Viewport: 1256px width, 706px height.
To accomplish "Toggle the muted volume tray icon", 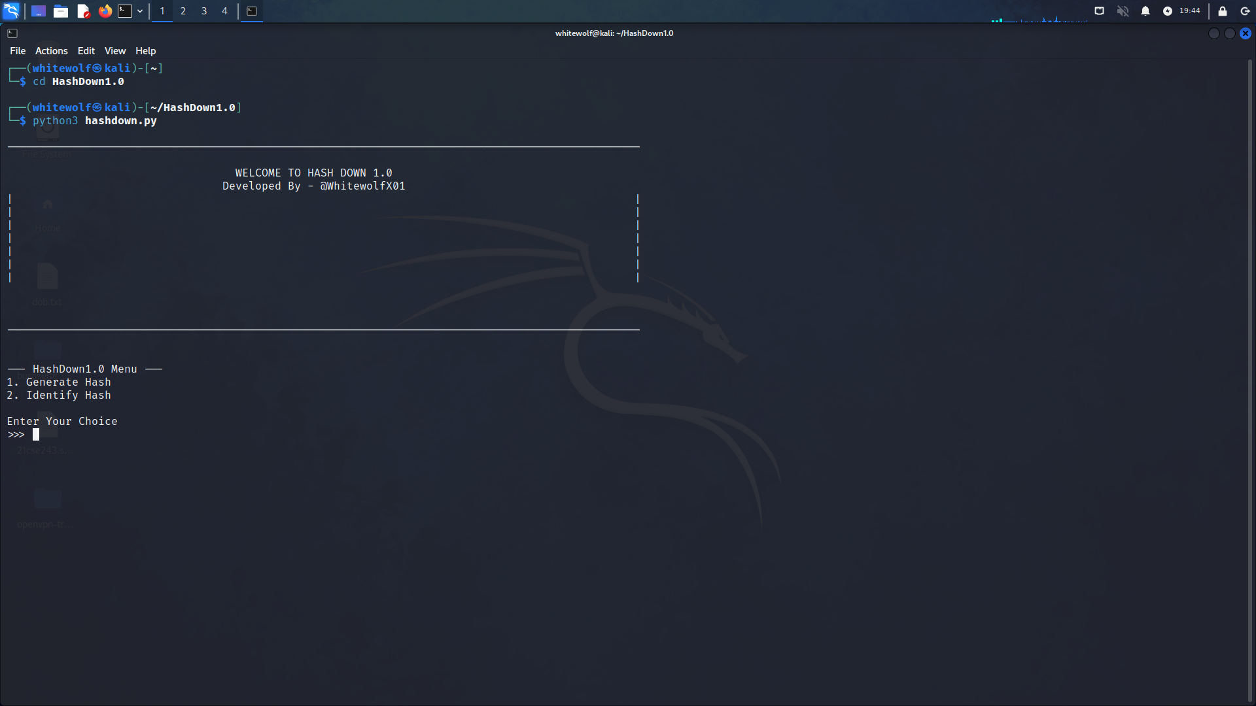I will [x=1123, y=11].
